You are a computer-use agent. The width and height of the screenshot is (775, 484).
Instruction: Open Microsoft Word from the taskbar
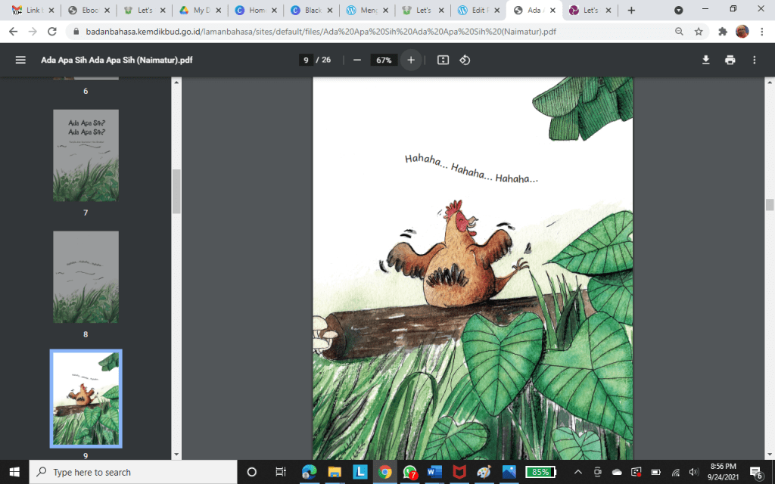point(434,472)
